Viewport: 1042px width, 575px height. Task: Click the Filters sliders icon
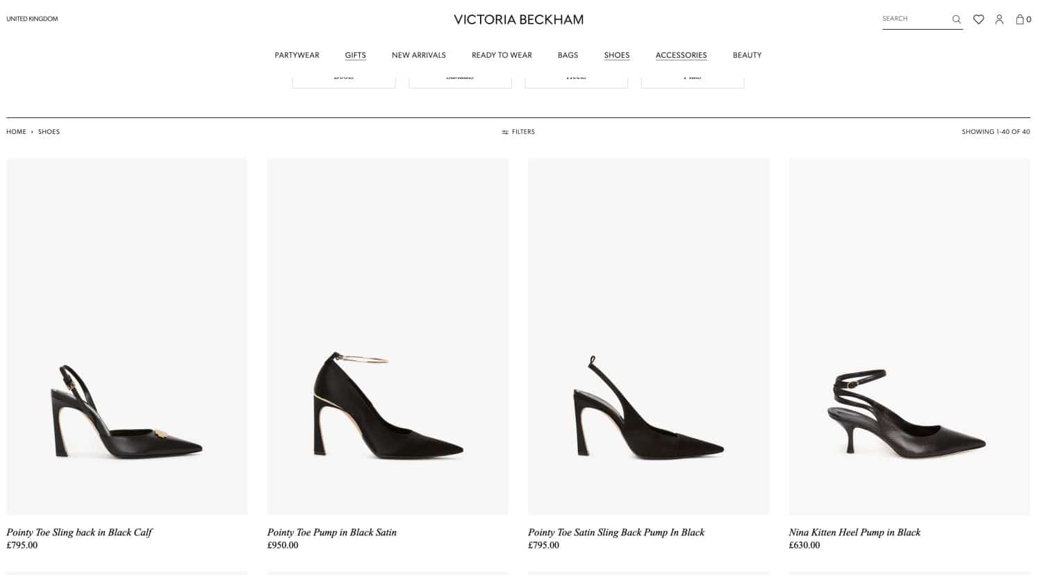505,132
